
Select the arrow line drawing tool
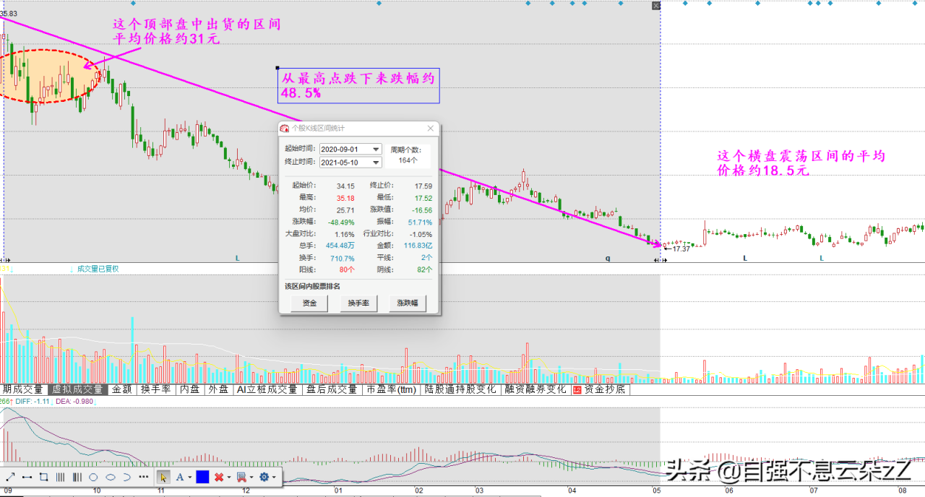[11, 477]
